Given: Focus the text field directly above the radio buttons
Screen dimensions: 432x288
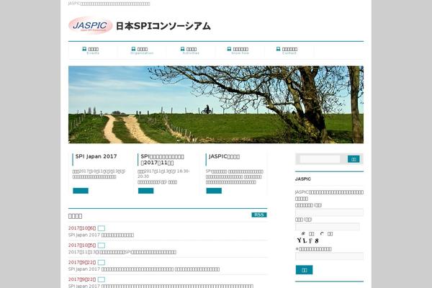Looking at the screenshot, I should (328, 227).
